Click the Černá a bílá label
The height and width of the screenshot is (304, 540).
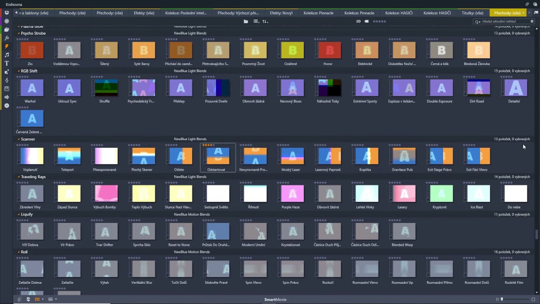tap(440, 64)
